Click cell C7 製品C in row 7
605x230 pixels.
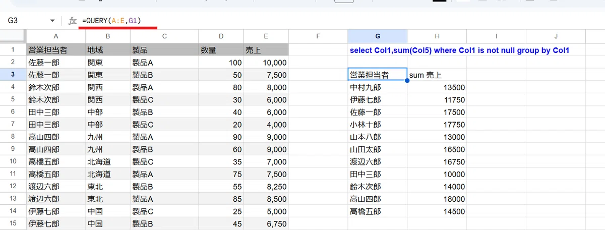[164, 124]
